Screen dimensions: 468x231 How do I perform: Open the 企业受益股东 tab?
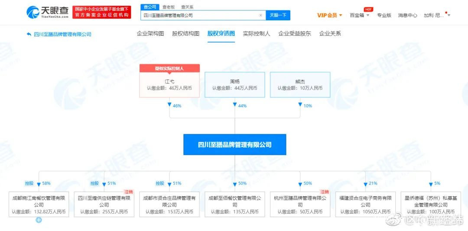coord(295,34)
